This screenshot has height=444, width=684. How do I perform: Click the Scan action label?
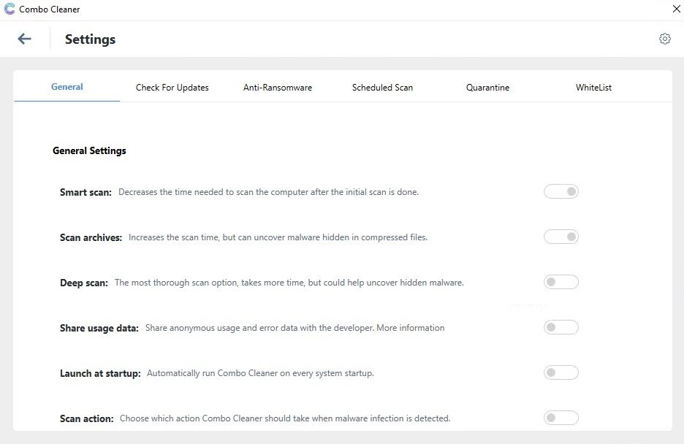86,418
